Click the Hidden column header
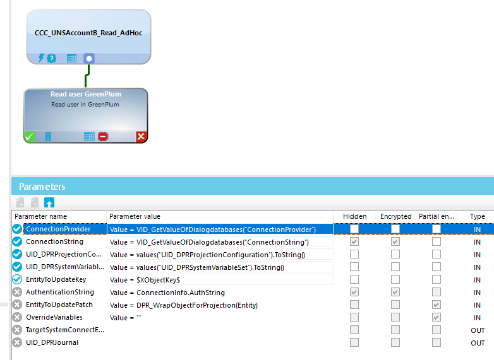The image size is (494, 360). [354, 216]
